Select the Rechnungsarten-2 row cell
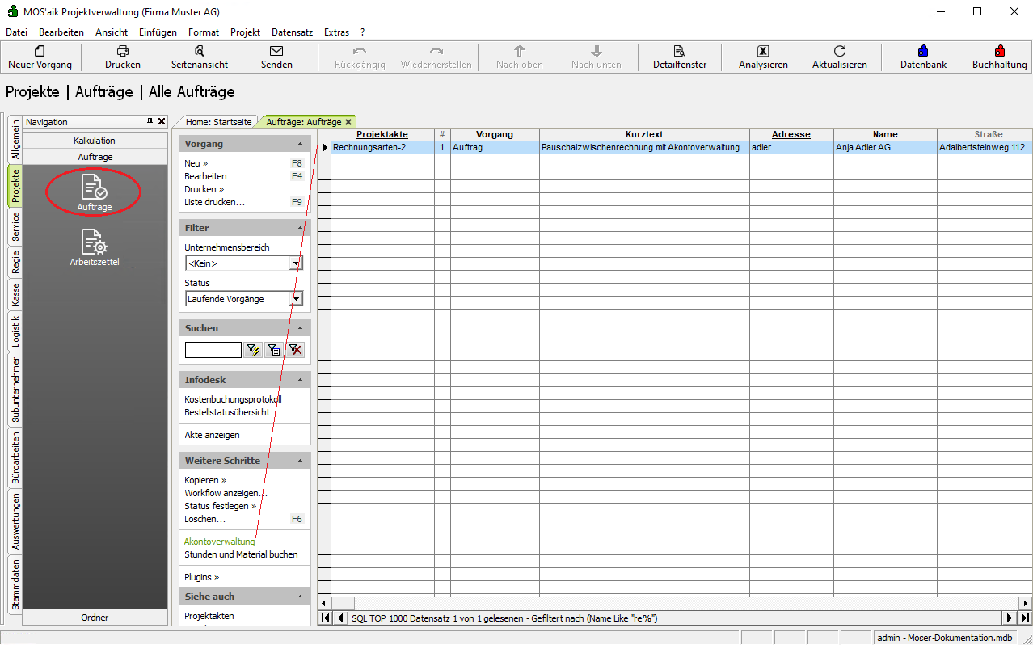 382,148
